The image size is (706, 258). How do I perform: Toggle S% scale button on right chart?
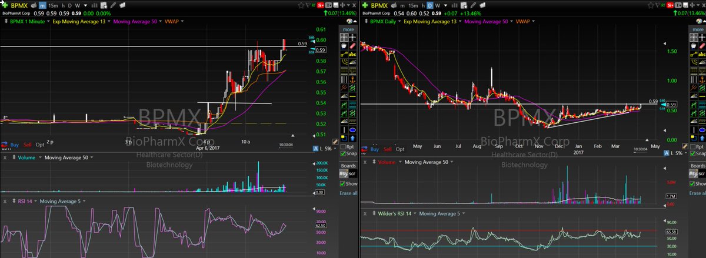pos(680,154)
